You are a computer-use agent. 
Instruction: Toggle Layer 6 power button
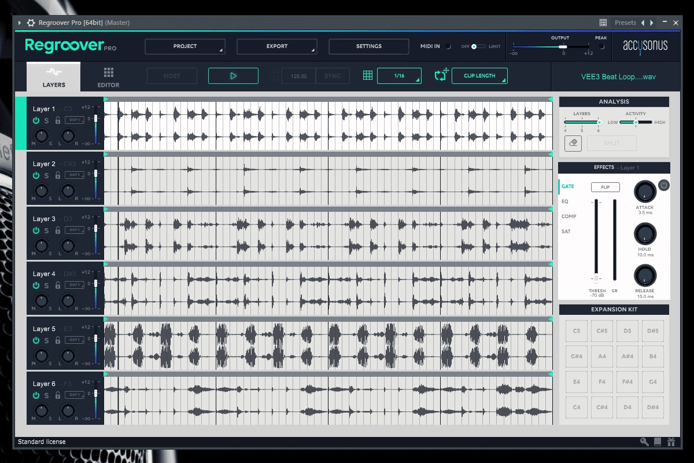(x=36, y=395)
